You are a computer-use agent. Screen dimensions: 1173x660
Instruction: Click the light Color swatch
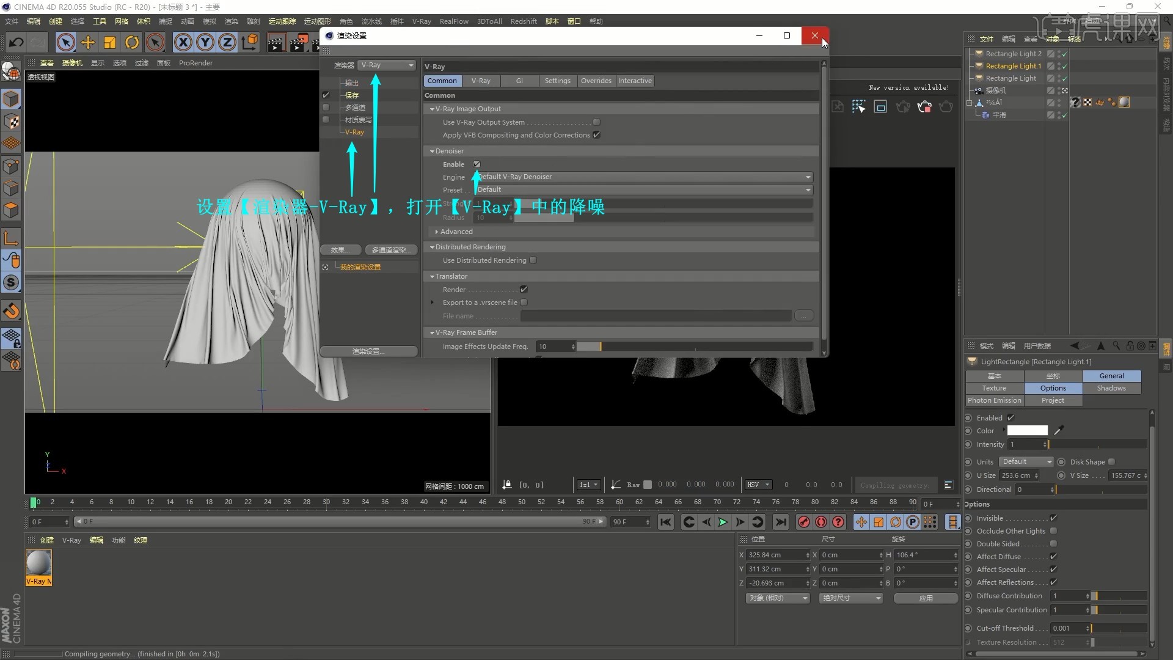point(1028,430)
